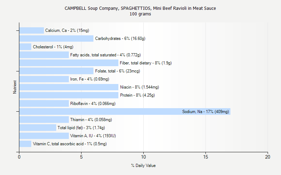Click the Carbohydrates bar
This screenshot has width=281, height=175.
(x=57, y=38)
